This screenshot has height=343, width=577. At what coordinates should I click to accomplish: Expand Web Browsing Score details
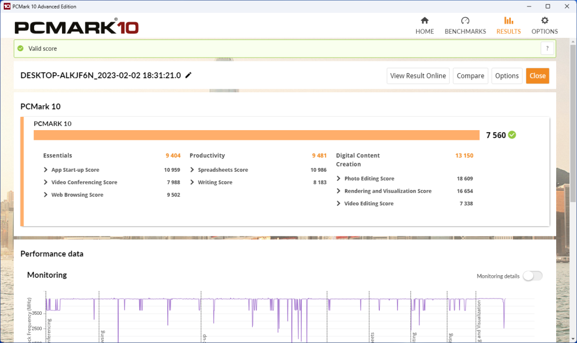tap(45, 195)
